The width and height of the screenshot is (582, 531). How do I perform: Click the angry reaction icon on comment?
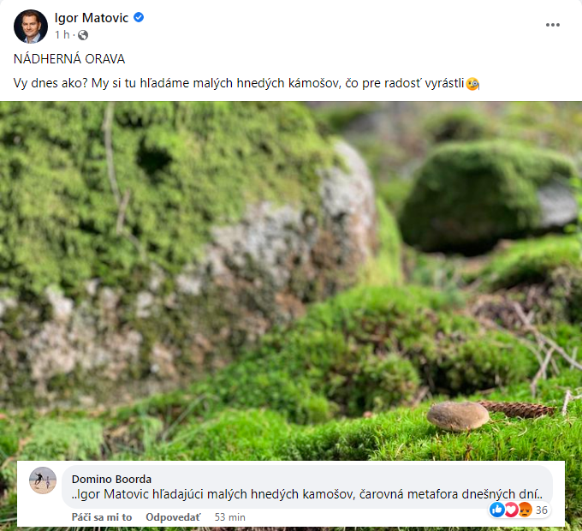tap(525, 510)
